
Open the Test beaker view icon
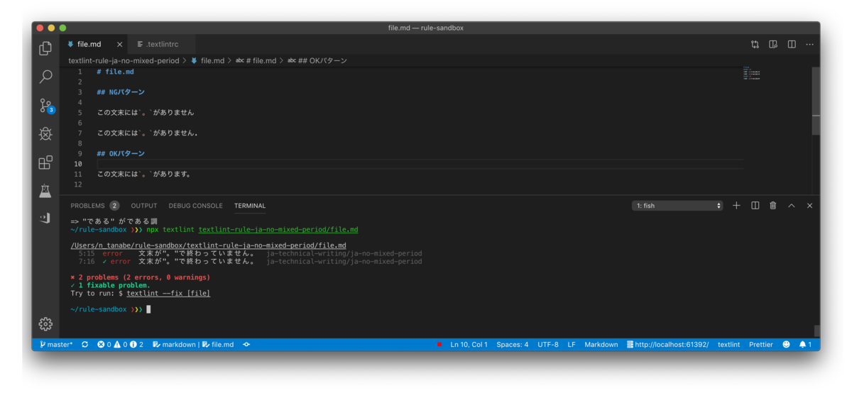[45, 191]
